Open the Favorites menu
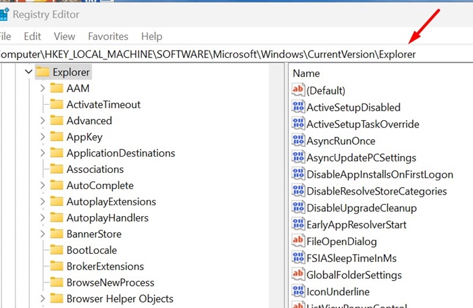473x308 pixels. tap(108, 36)
